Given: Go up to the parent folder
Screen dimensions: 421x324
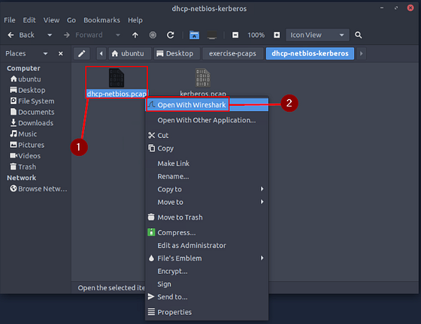Looking at the screenshot, I should point(135,35).
